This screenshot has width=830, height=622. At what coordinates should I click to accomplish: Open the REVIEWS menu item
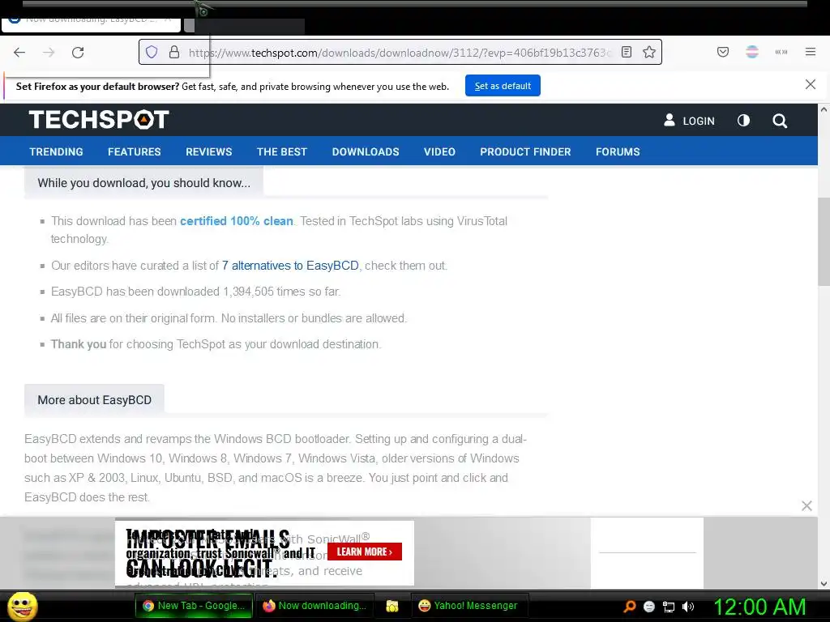click(209, 151)
